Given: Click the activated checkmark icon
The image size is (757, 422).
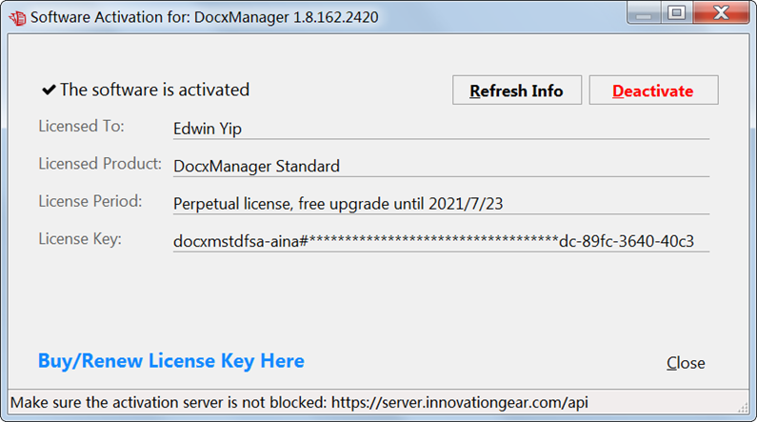Looking at the screenshot, I should click(49, 90).
